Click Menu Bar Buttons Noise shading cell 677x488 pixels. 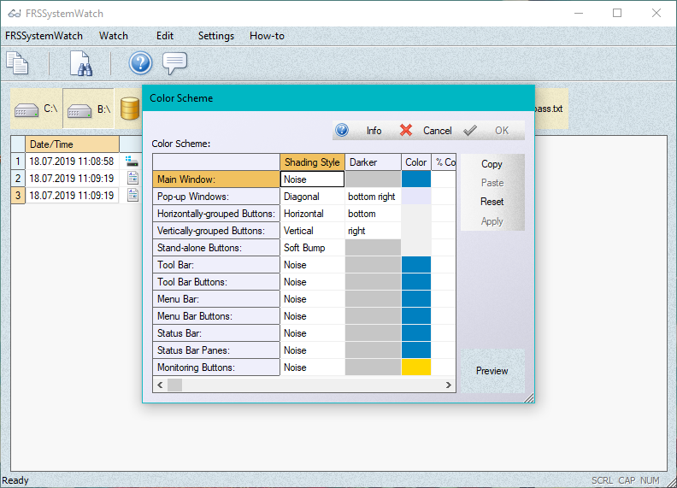[x=312, y=316]
